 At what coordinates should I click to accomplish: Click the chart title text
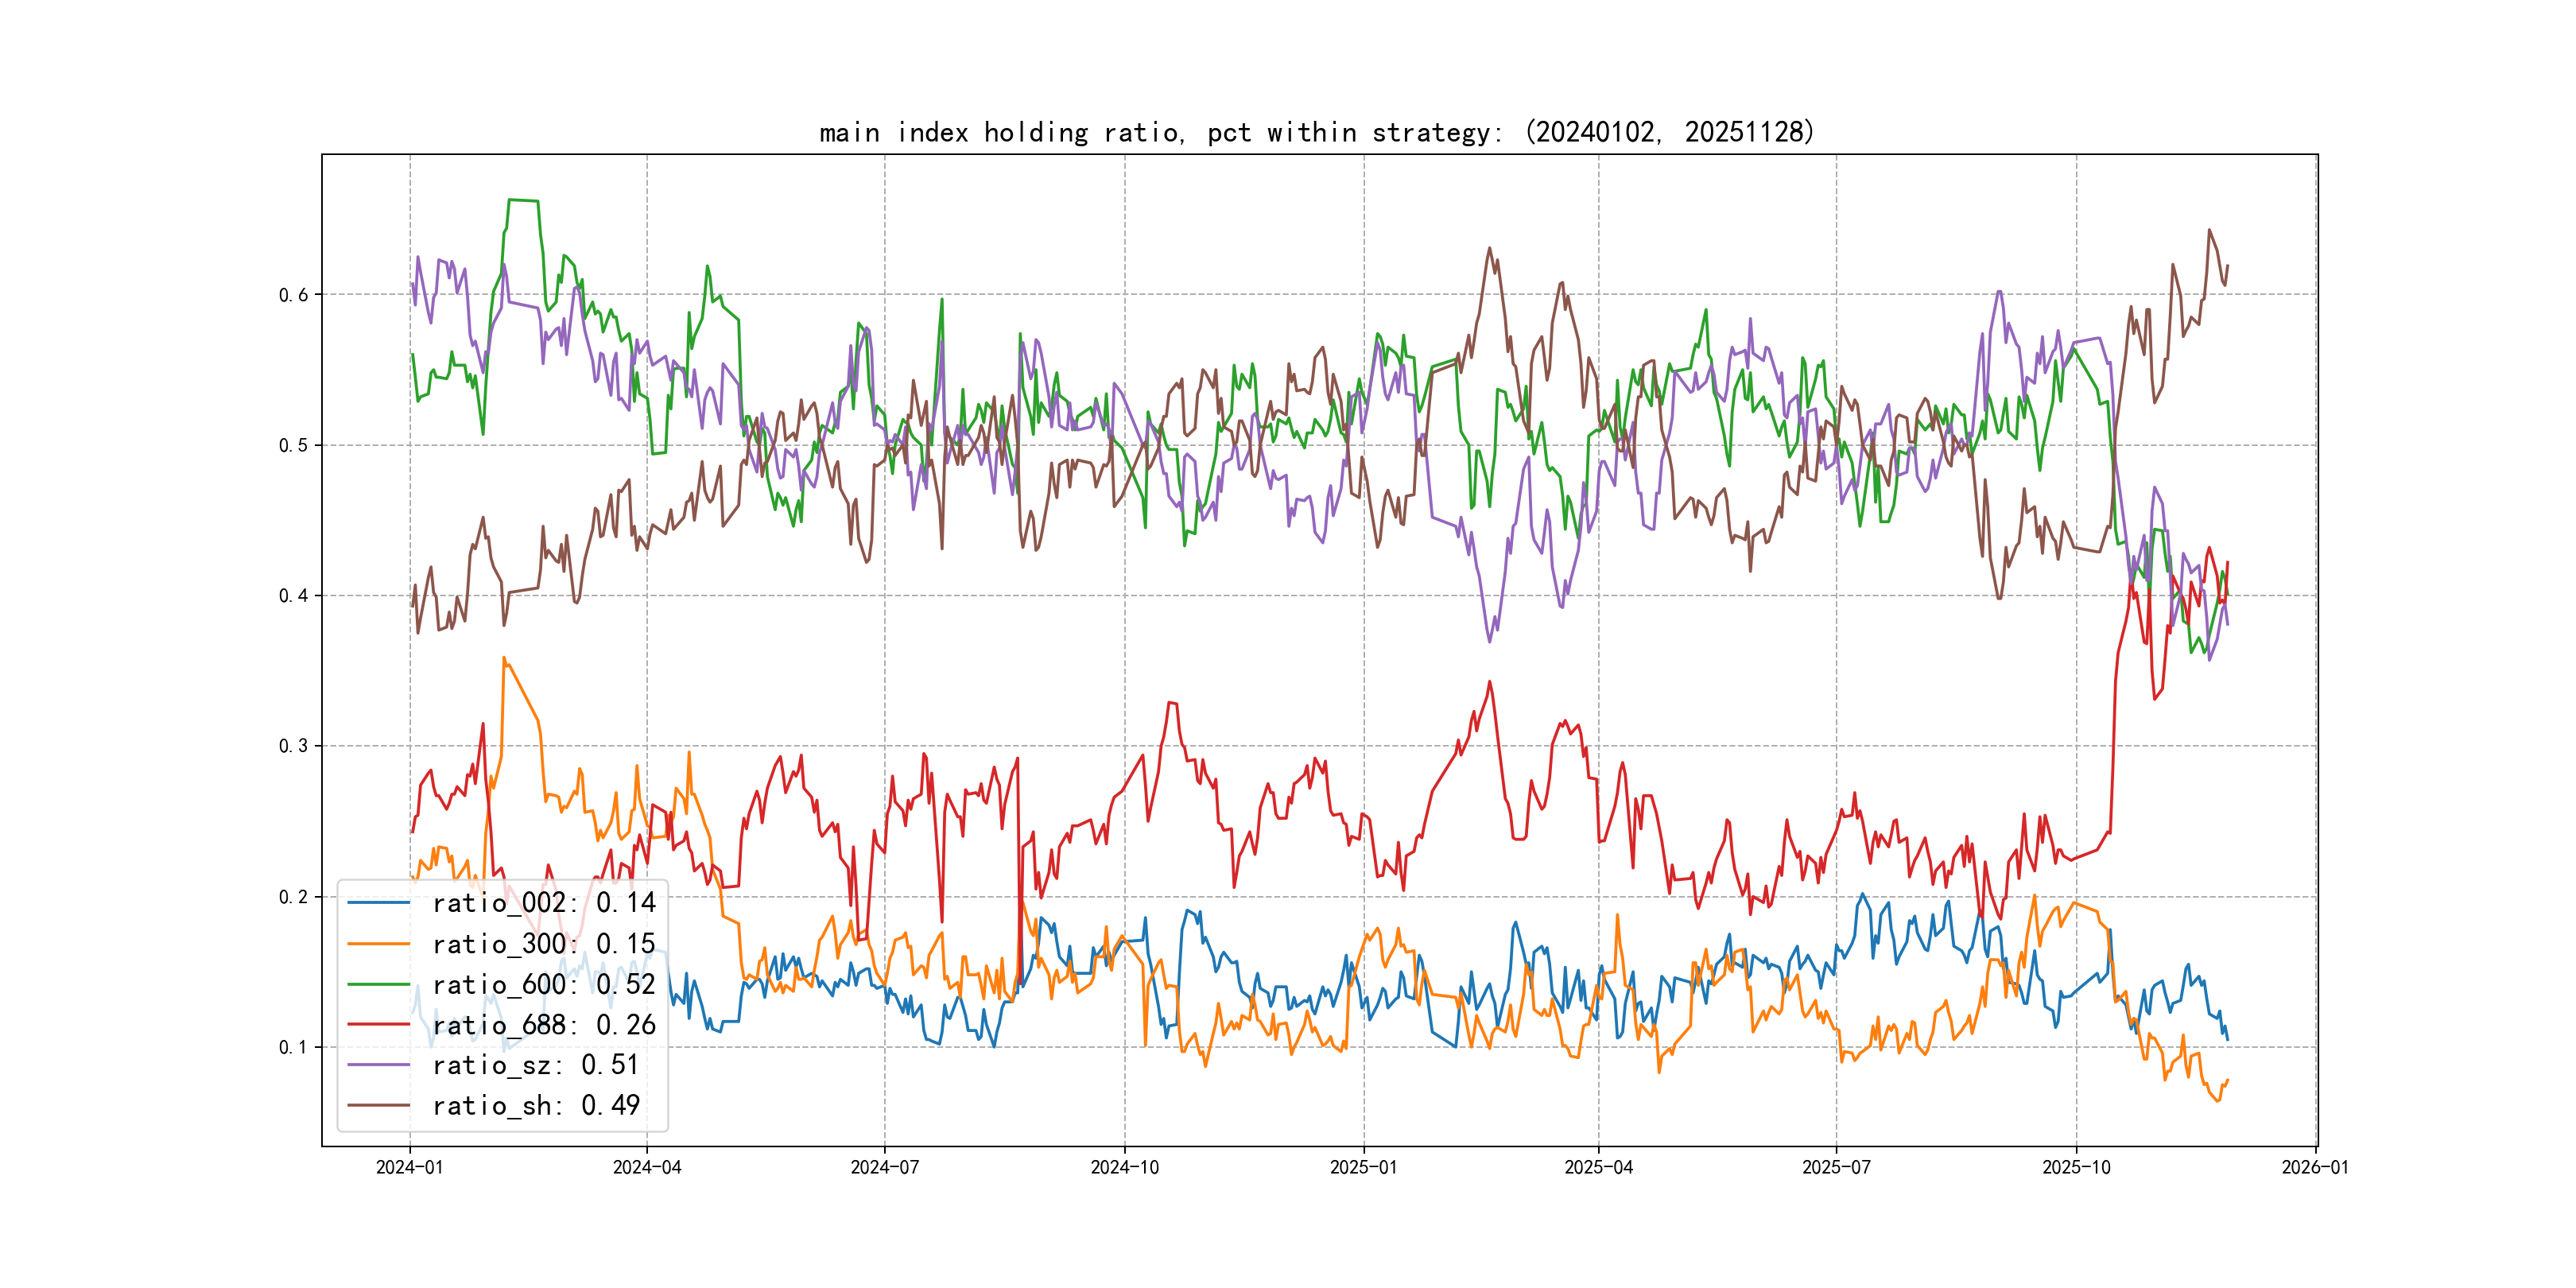tap(1316, 132)
